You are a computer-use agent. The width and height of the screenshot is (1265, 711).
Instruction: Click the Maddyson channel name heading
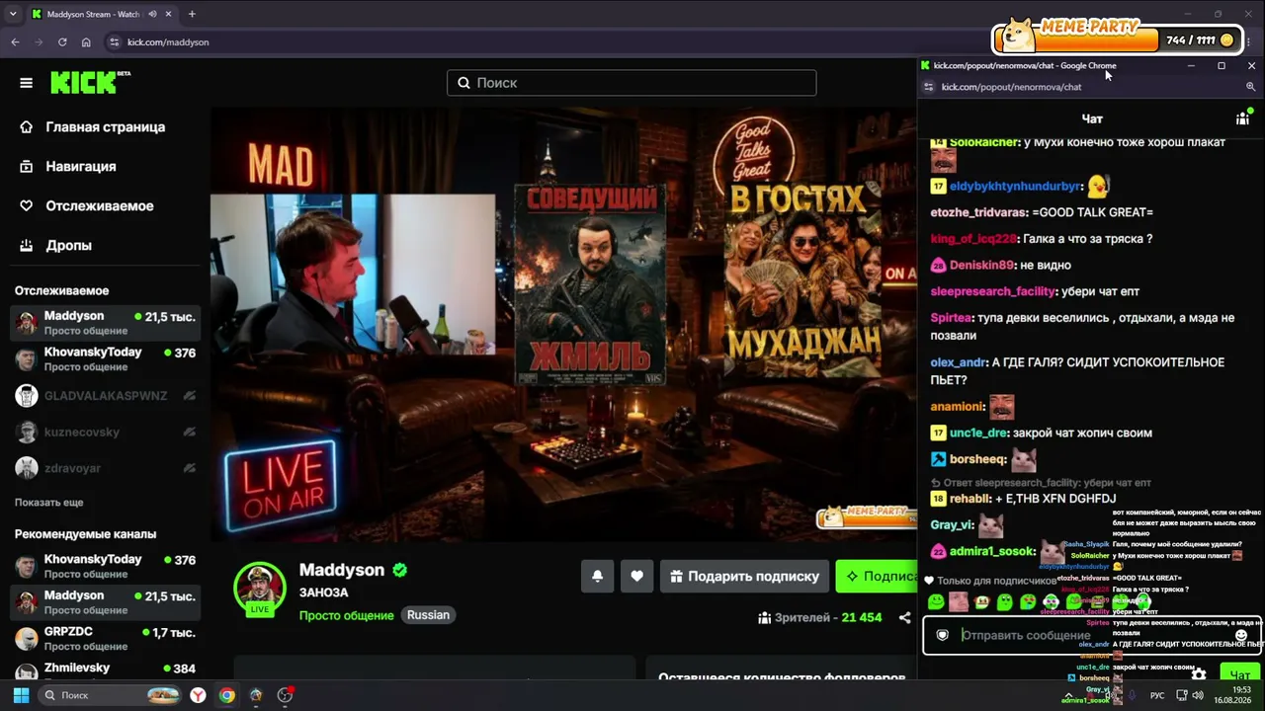tap(342, 570)
